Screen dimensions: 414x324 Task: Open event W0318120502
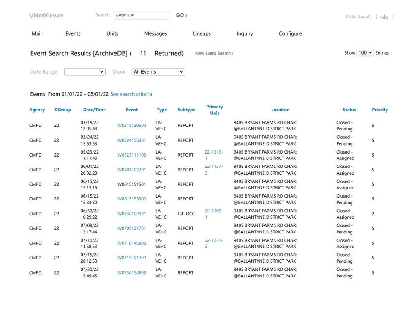(132, 126)
